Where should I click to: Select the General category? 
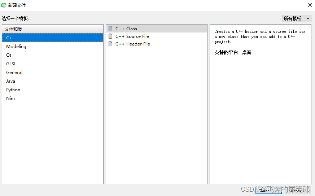pos(53,72)
